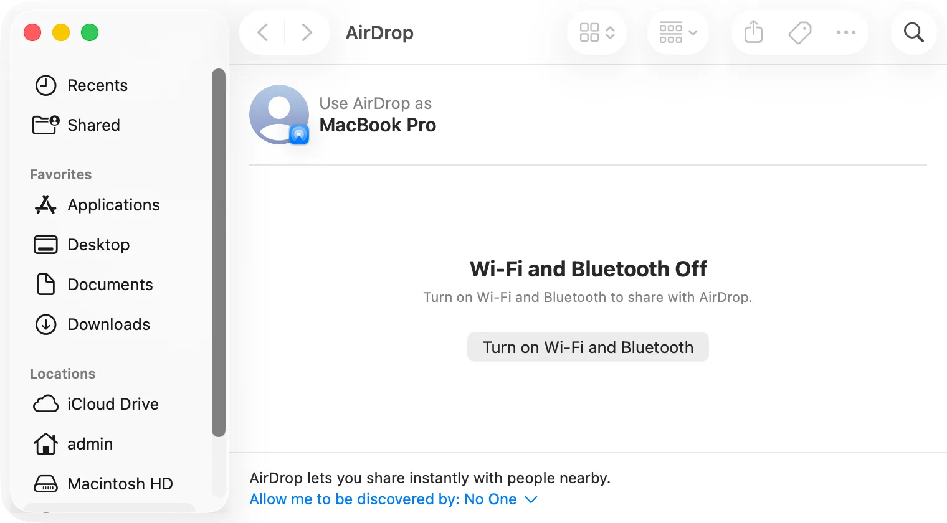Go forward with the right chevron

pos(307,32)
